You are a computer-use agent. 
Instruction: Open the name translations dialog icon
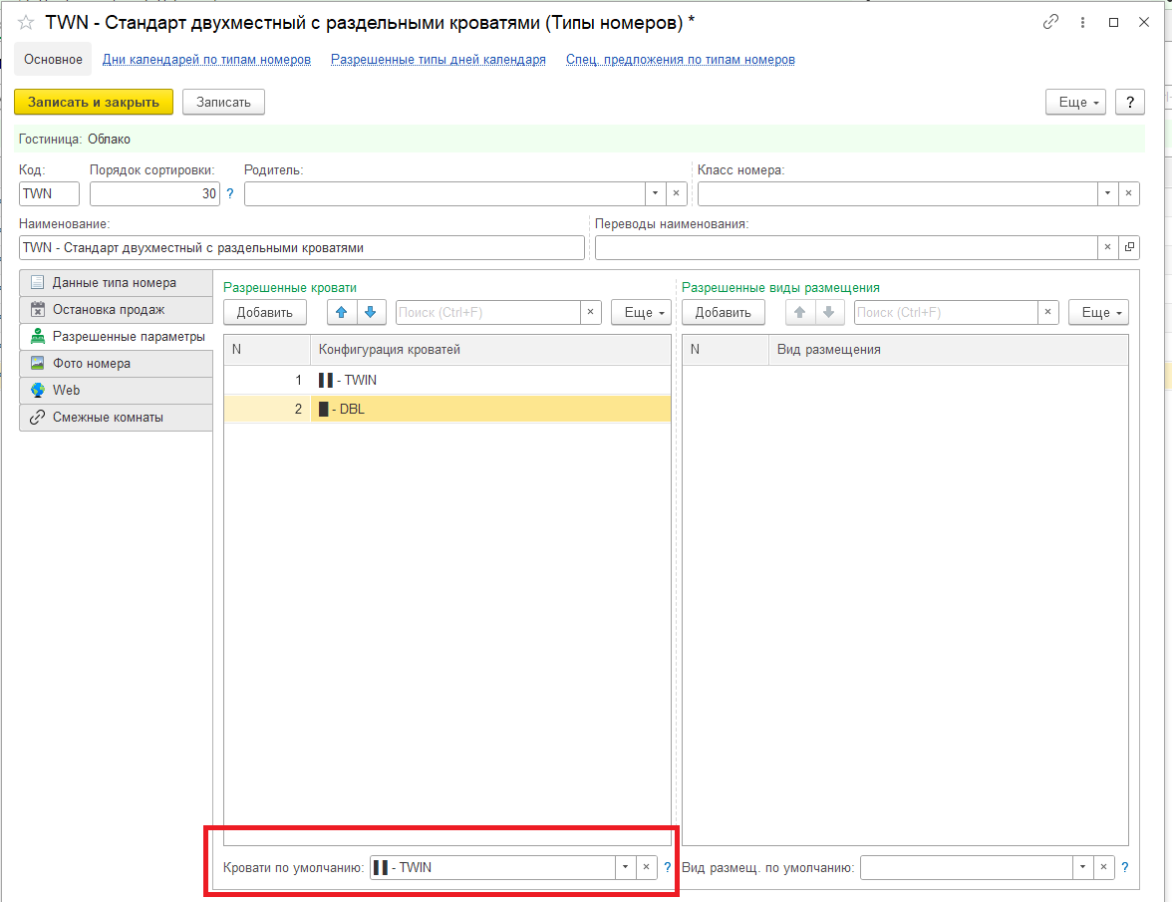click(x=1129, y=247)
